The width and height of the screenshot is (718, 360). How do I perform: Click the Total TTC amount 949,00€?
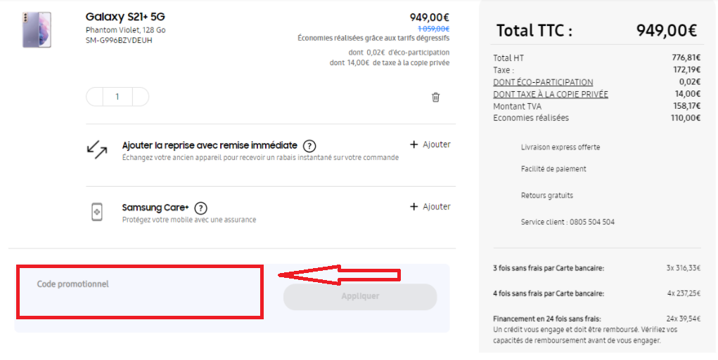(x=667, y=31)
